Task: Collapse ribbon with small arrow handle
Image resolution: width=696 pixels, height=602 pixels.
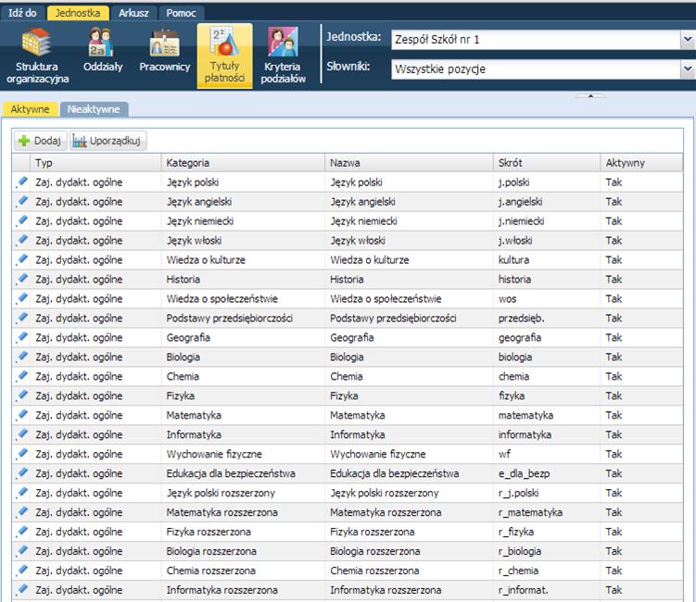Action: [590, 95]
